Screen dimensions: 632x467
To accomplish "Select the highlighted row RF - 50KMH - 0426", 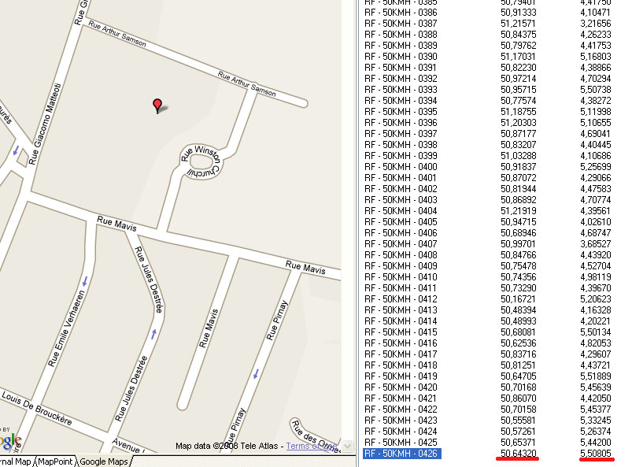I will [x=400, y=454].
